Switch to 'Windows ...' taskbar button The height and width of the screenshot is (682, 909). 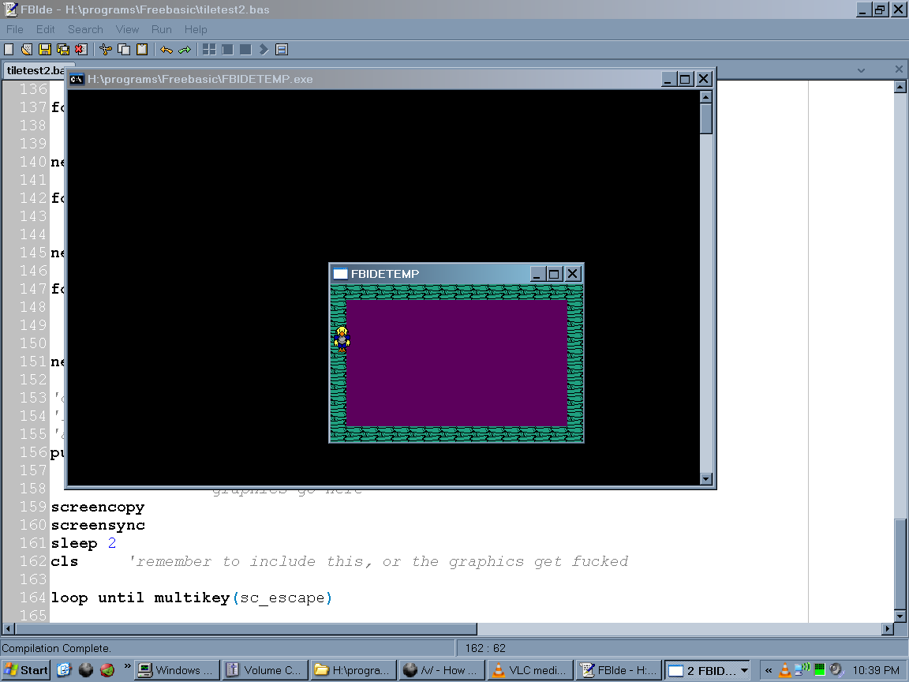(x=178, y=670)
